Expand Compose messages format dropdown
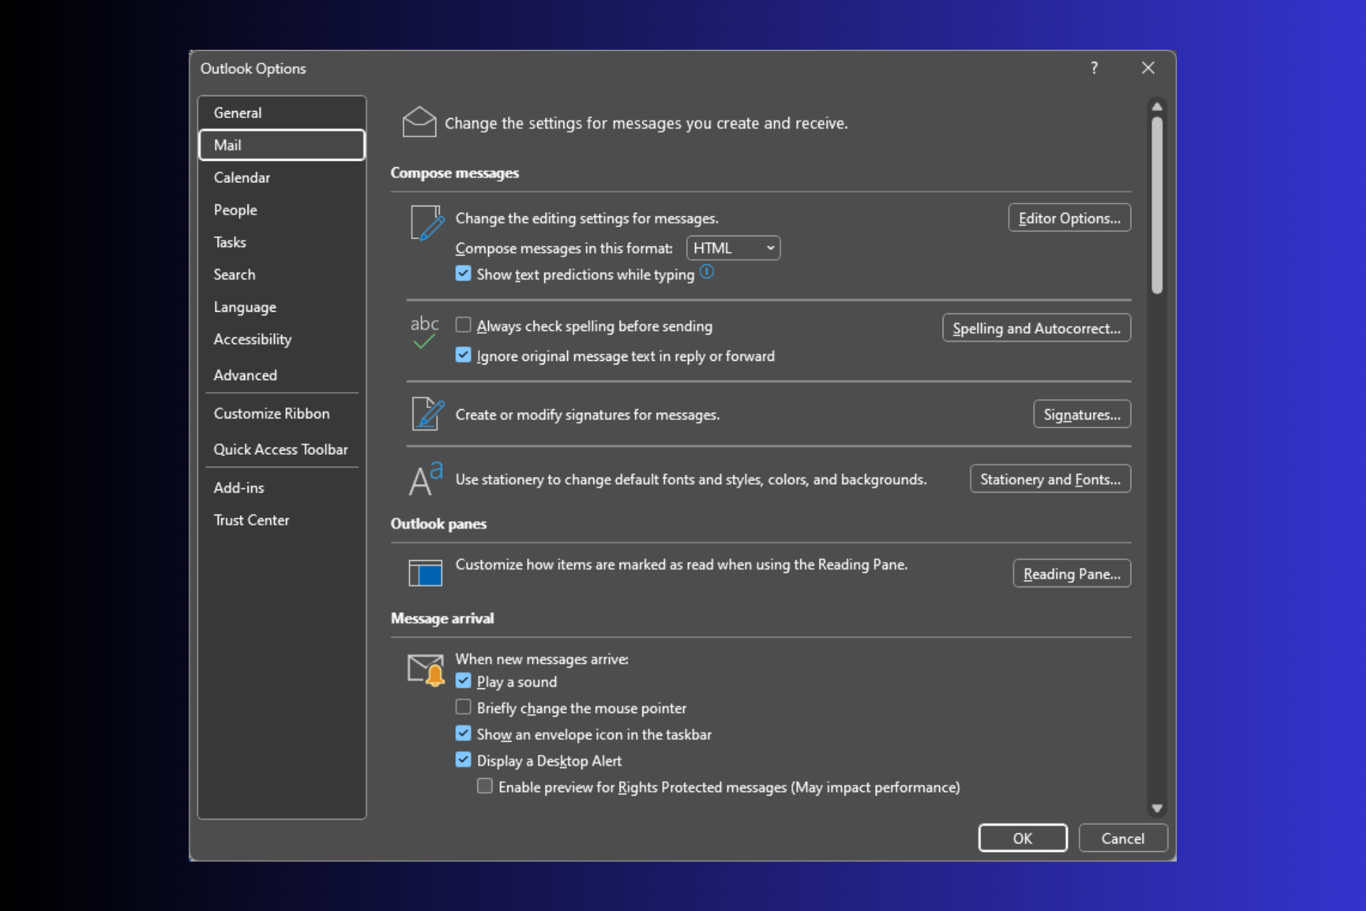The width and height of the screenshot is (1366, 911). tap(771, 248)
